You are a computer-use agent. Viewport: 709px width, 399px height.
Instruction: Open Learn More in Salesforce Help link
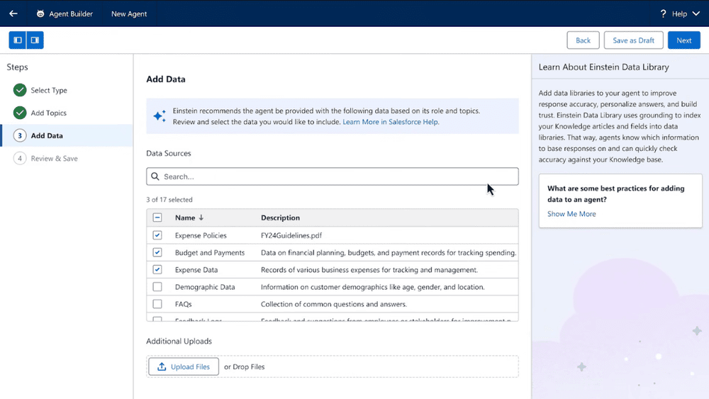click(390, 122)
